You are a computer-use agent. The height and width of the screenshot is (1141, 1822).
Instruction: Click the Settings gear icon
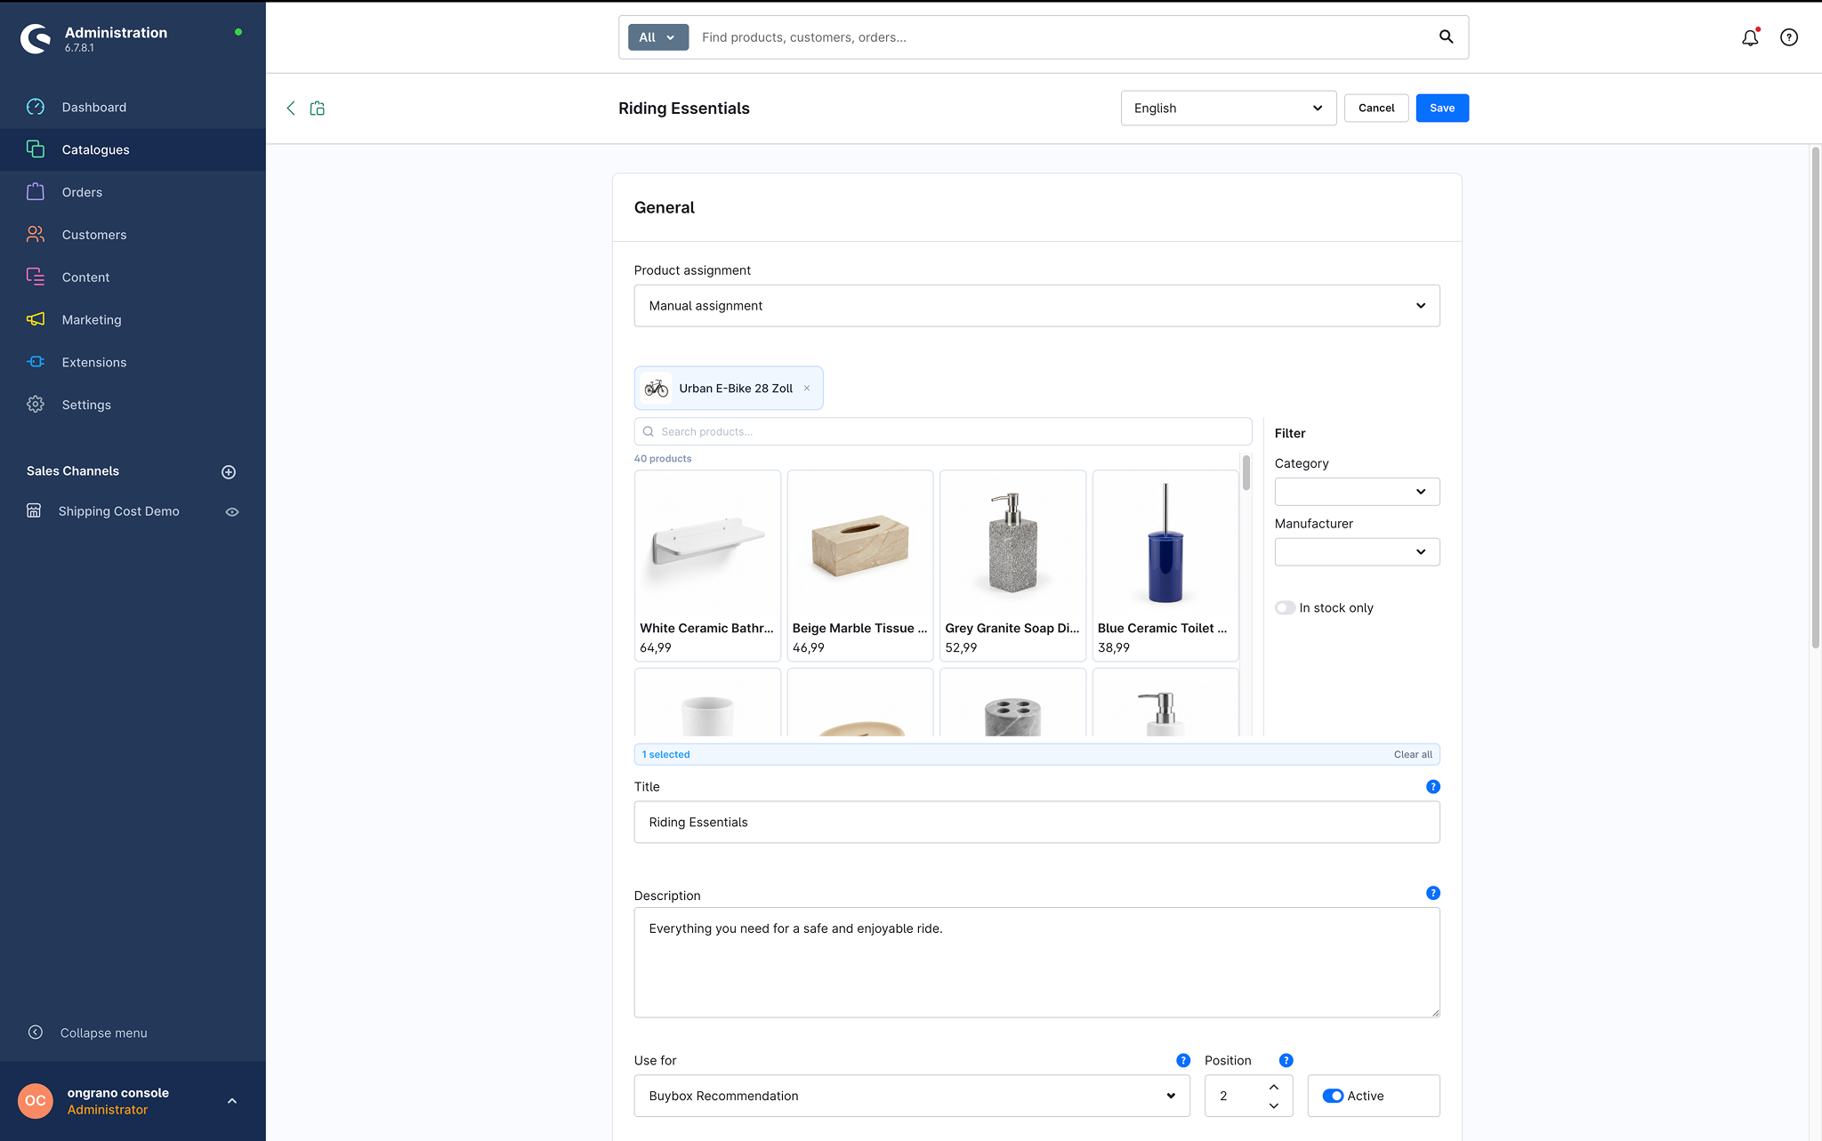[36, 405]
